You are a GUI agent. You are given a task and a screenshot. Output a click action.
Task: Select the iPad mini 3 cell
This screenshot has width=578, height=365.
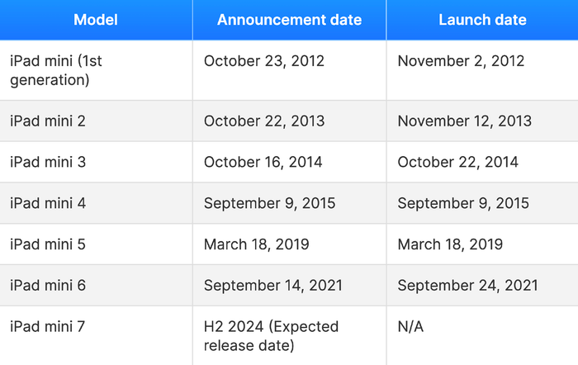48,162
